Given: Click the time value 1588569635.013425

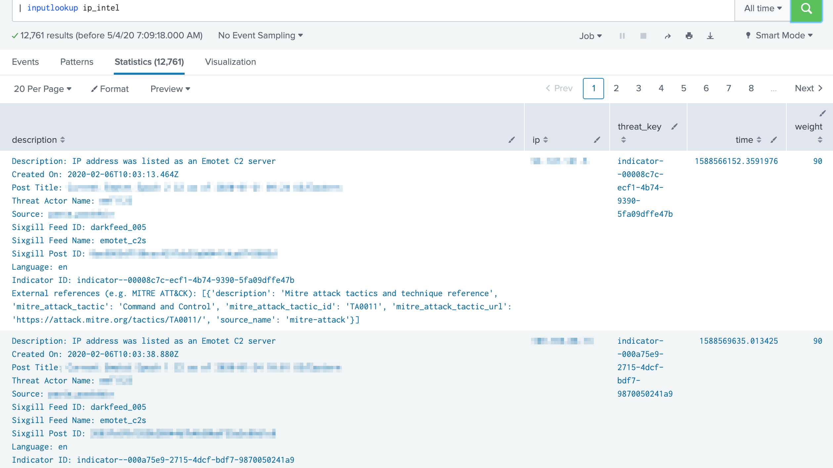Looking at the screenshot, I should point(738,341).
